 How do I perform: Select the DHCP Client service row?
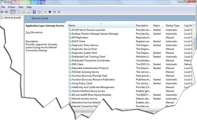tap(78, 42)
